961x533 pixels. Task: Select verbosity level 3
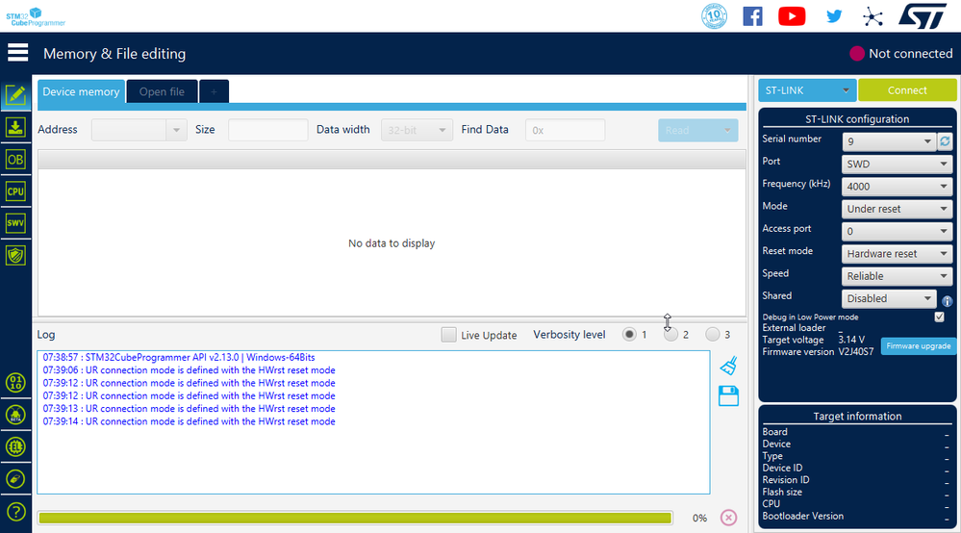pyautogui.click(x=712, y=335)
